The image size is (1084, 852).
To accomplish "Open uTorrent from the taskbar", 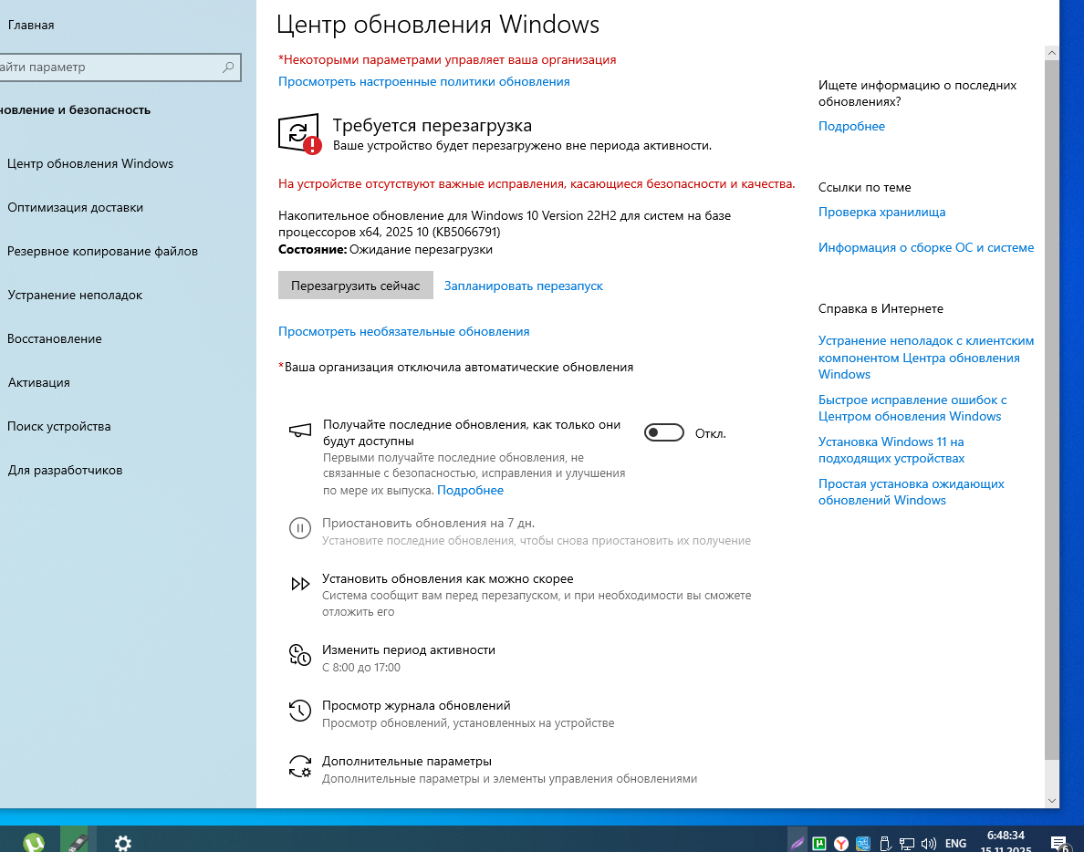I will tap(33, 842).
